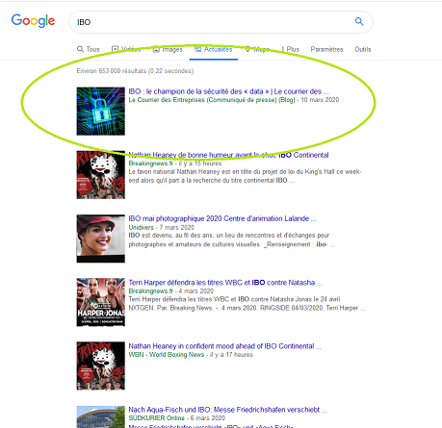Open Nathan Heaney in confident mood article
The width and height of the screenshot is (442, 428).
click(x=224, y=346)
